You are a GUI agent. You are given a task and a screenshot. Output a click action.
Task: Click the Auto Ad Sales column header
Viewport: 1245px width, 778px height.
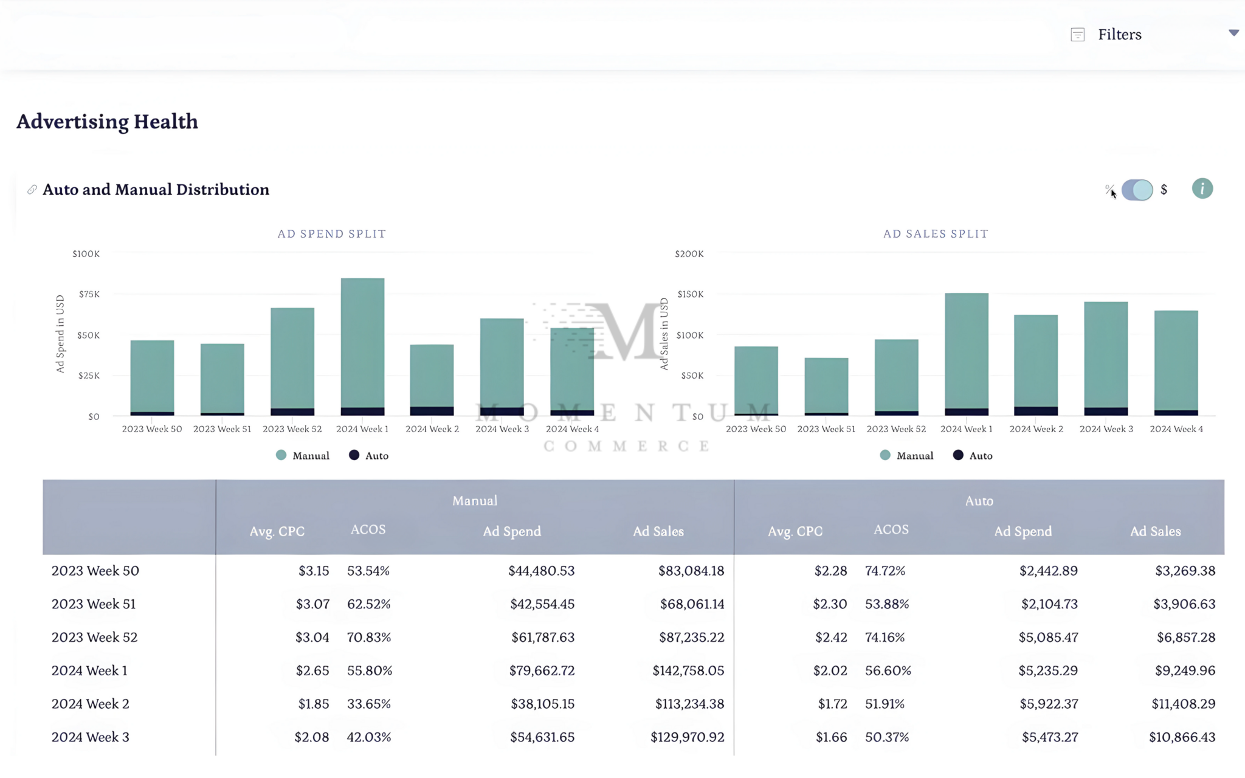(x=1155, y=531)
